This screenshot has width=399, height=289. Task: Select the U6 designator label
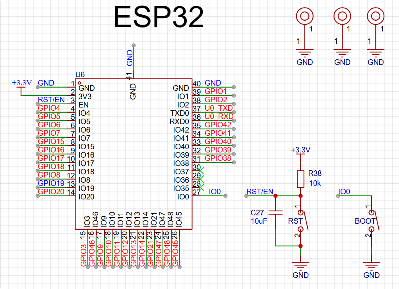coord(80,75)
